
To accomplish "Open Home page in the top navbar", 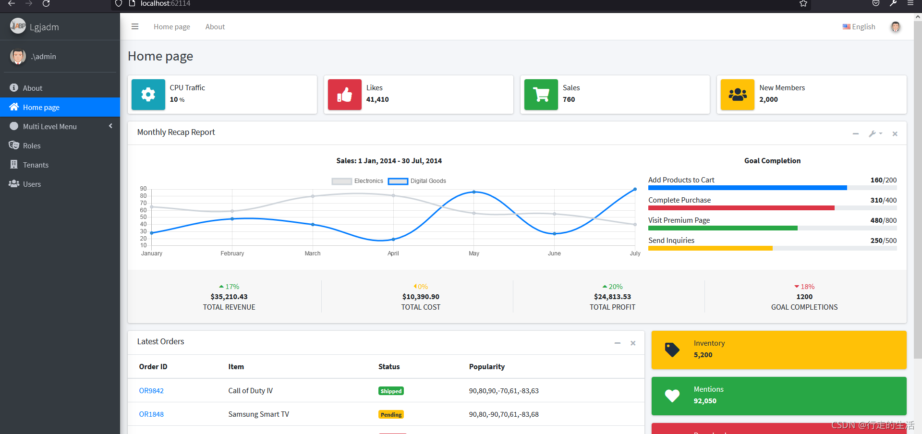I will point(172,27).
